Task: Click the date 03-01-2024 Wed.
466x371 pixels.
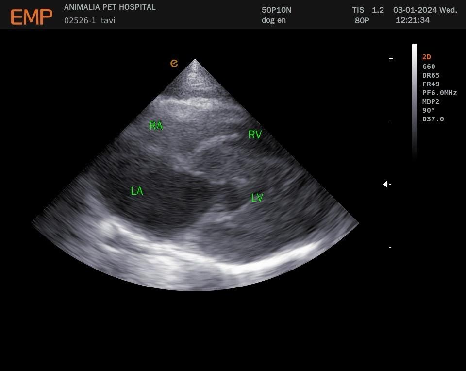Action: click(425, 10)
